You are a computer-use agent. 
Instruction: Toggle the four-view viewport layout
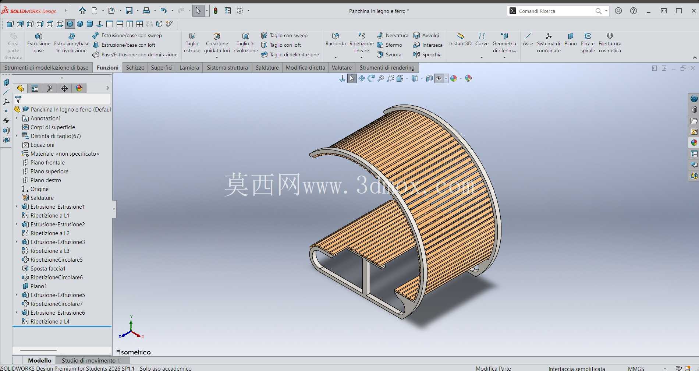click(139, 24)
